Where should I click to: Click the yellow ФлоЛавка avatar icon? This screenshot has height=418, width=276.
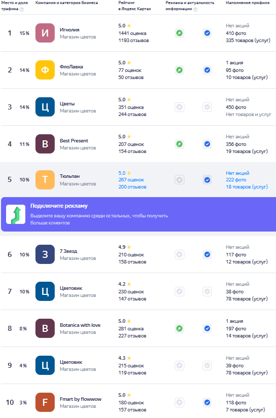click(x=45, y=70)
